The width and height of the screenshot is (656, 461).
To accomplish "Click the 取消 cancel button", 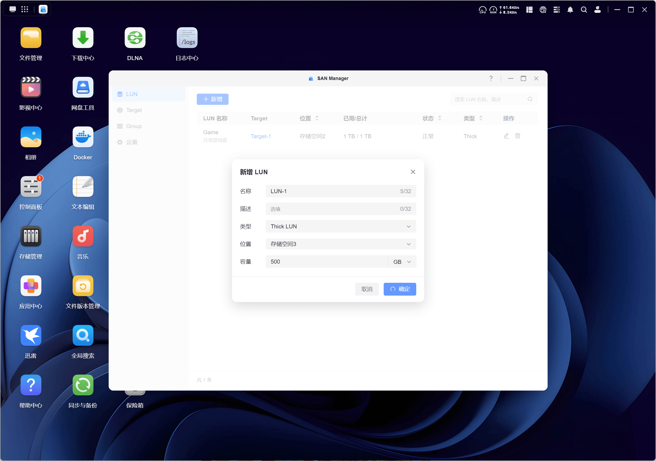I will (367, 289).
